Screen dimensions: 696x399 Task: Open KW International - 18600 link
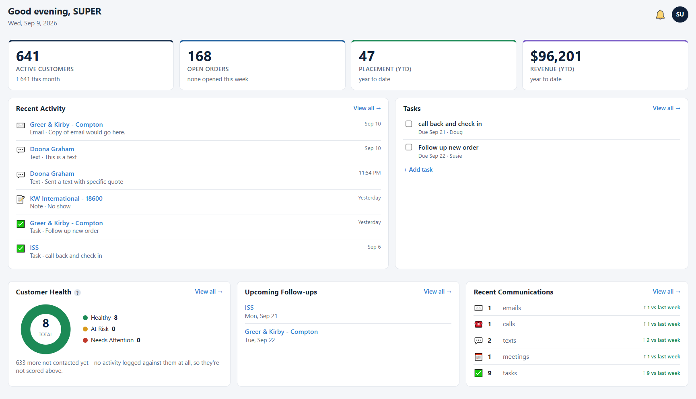pyautogui.click(x=66, y=199)
